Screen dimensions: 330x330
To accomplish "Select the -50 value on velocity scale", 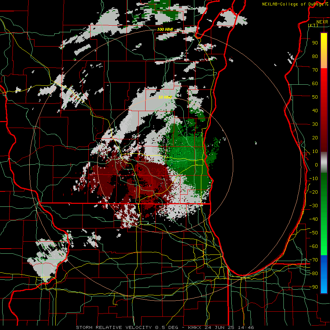I will [313, 233].
